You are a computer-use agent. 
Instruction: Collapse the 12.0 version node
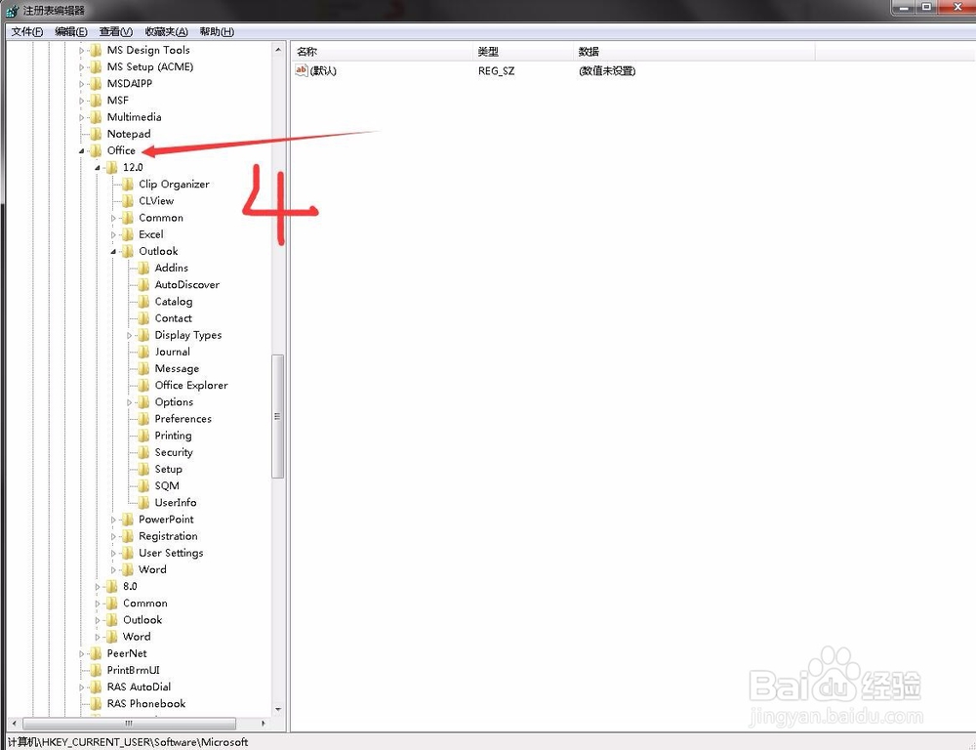(x=98, y=168)
